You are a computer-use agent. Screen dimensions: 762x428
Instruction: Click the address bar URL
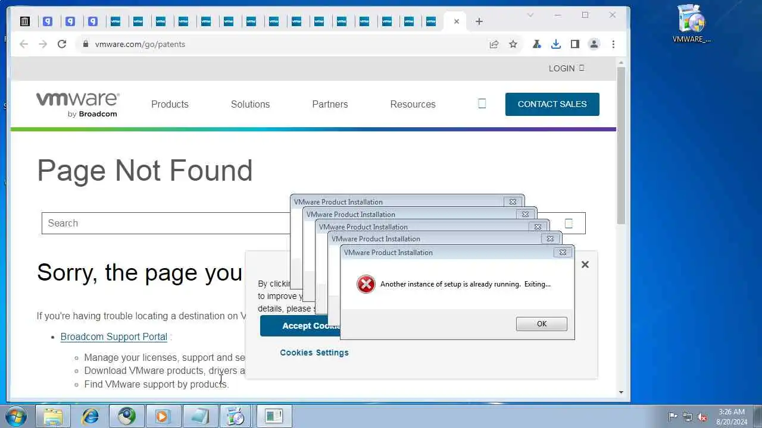click(x=140, y=44)
